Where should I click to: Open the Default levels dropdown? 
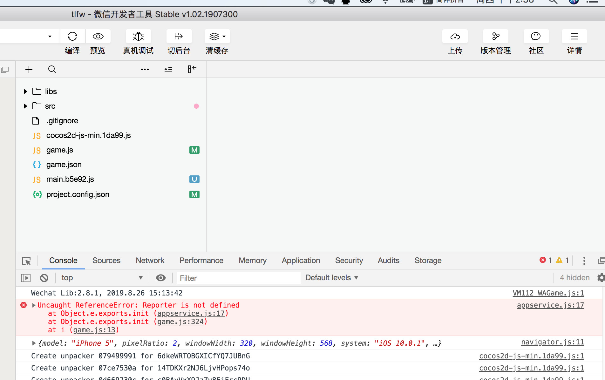tap(332, 278)
